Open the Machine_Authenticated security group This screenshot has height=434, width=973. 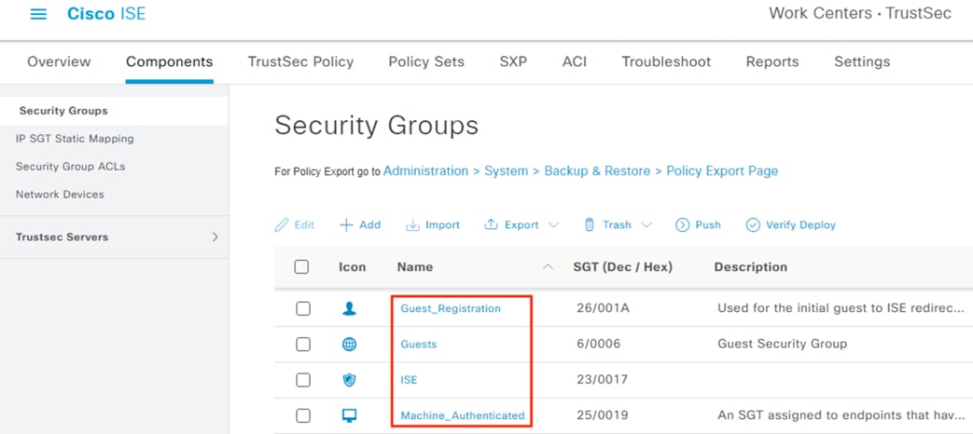(463, 416)
